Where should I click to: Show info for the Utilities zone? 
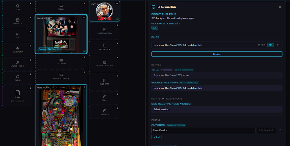117,108
